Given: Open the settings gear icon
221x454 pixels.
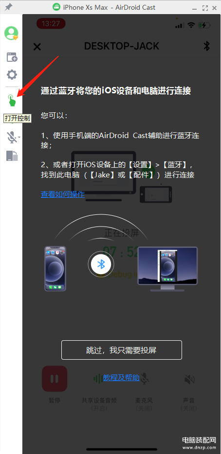Looking at the screenshot, I should 12,75.
